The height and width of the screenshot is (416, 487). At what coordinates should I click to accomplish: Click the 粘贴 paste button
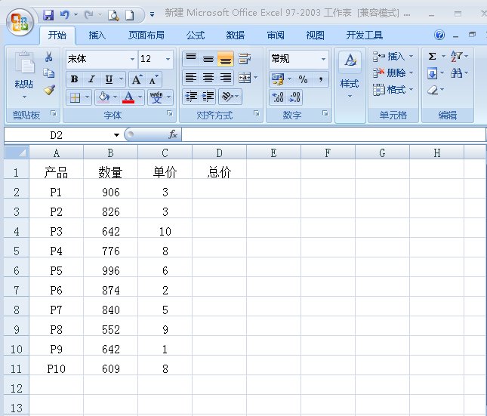tap(24, 75)
